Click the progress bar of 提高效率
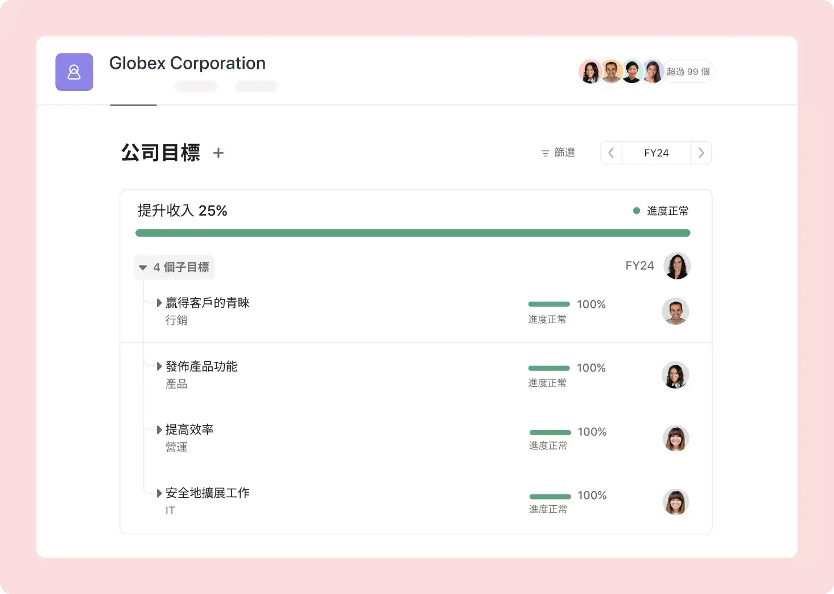834x594 pixels. point(550,432)
